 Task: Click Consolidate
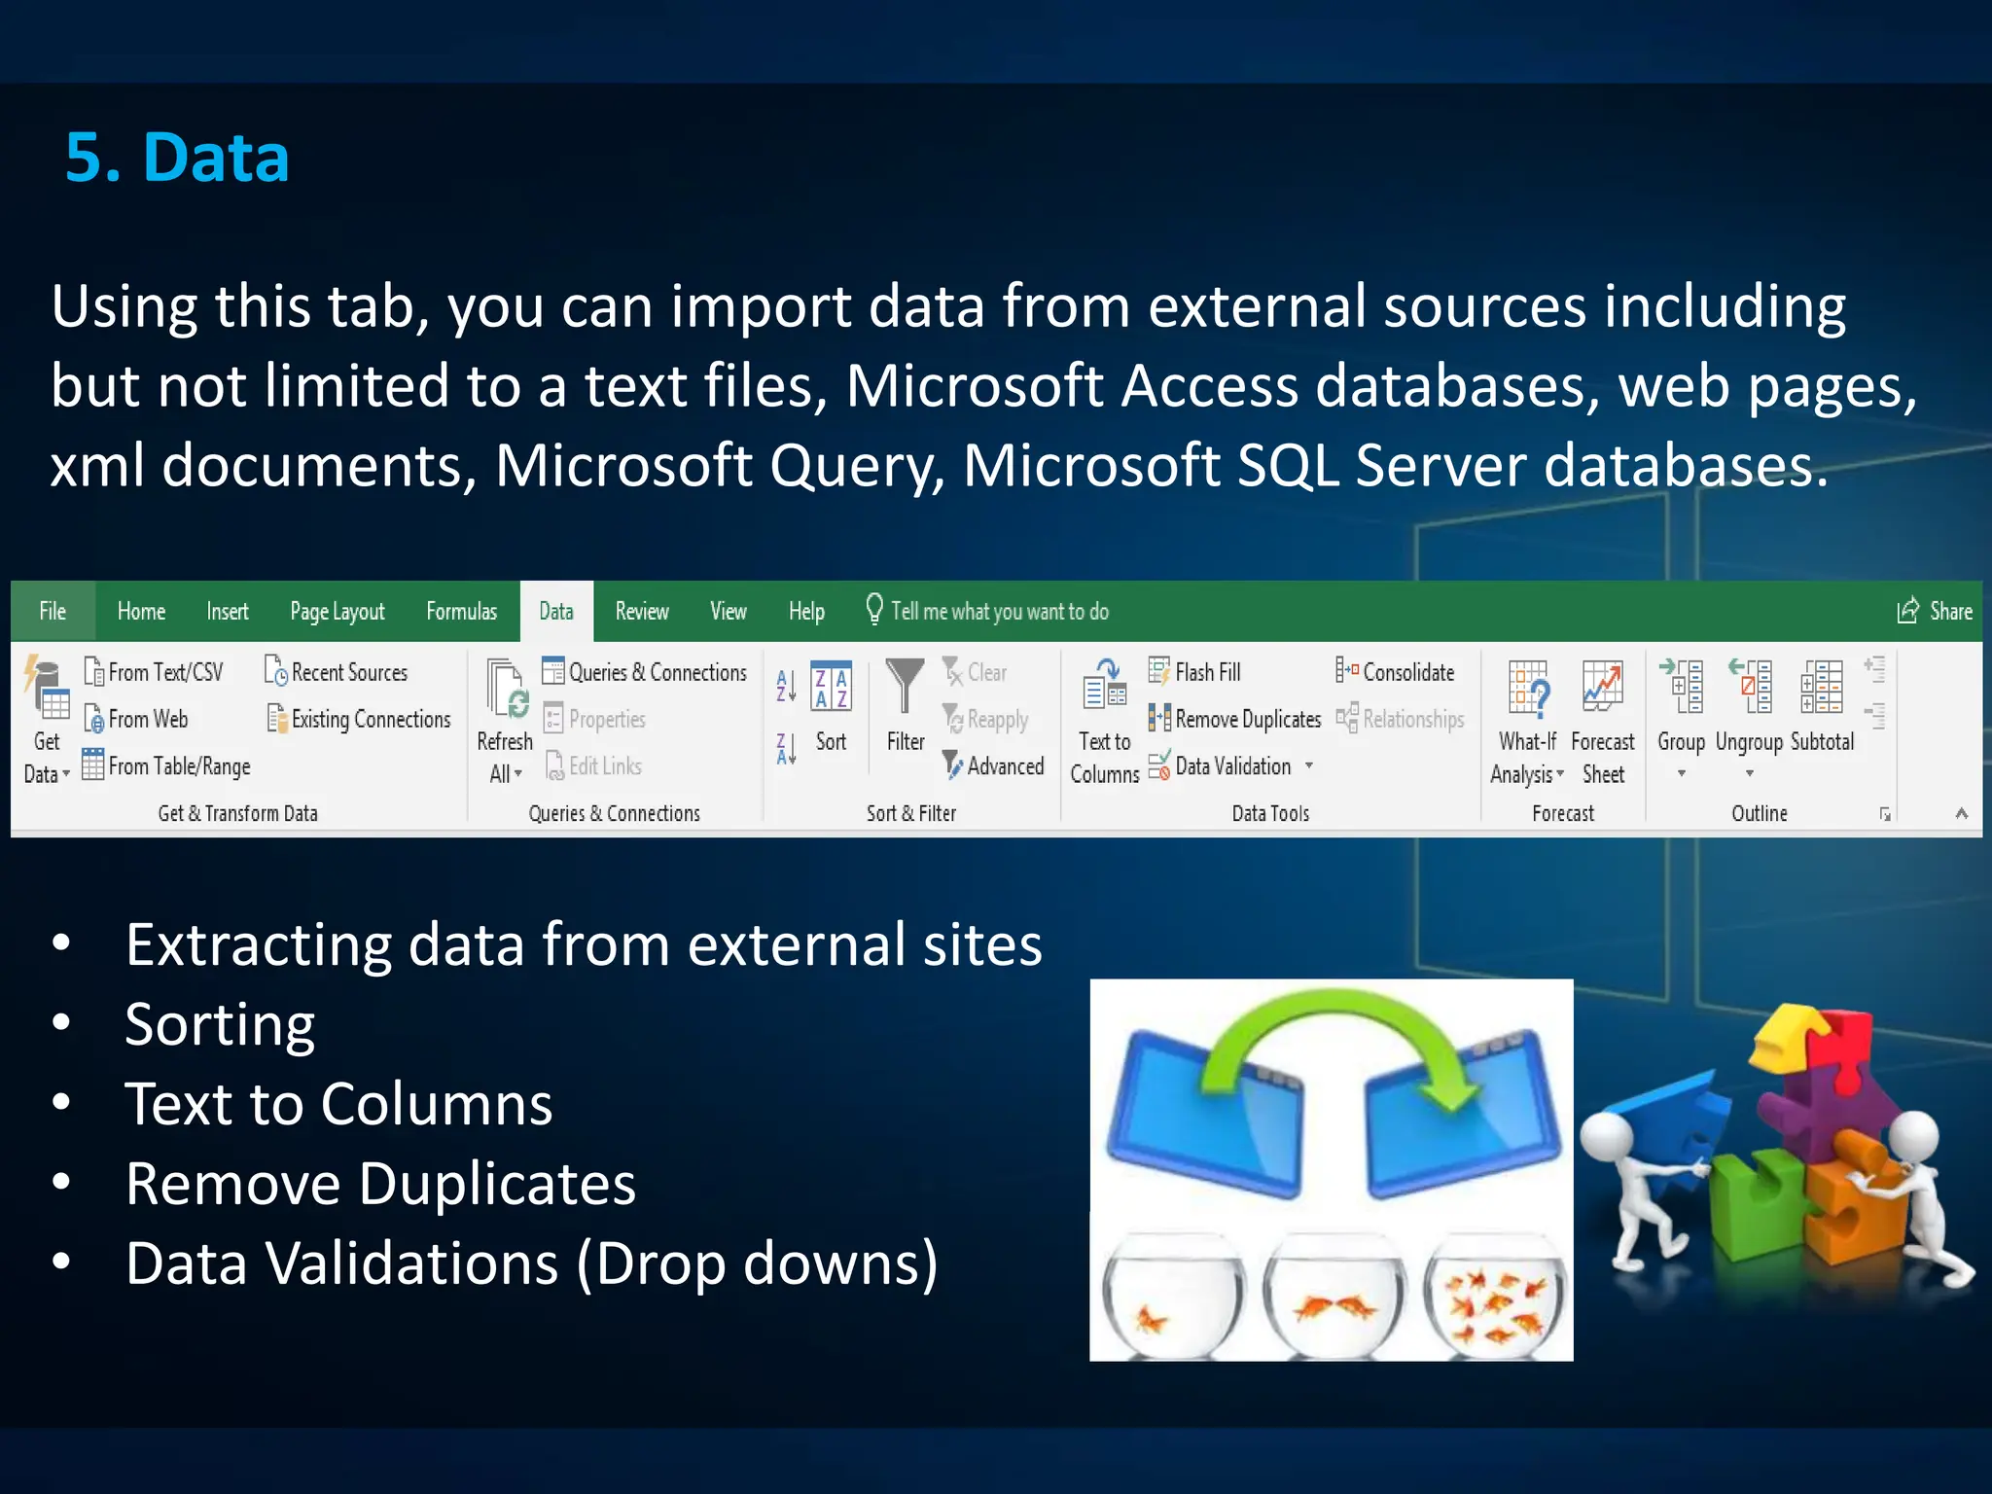click(1395, 672)
